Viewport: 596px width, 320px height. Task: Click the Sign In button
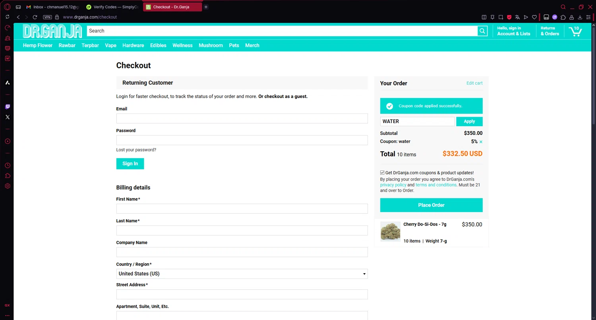[x=130, y=164]
